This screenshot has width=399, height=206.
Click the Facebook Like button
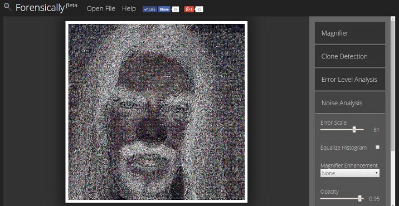click(x=150, y=9)
